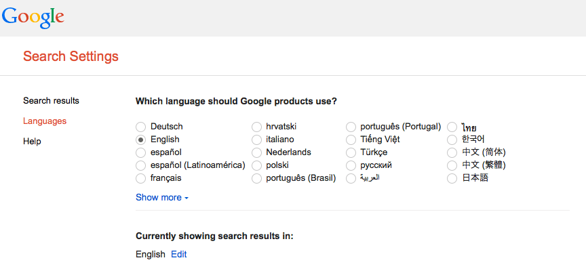This screenshot has width=586, height=275.
Task: Choose español as the product language
Action: click(140, 152)
